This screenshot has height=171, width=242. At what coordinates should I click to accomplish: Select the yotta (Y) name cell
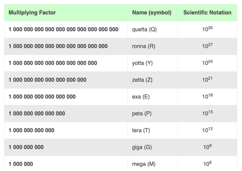[142, 63]
